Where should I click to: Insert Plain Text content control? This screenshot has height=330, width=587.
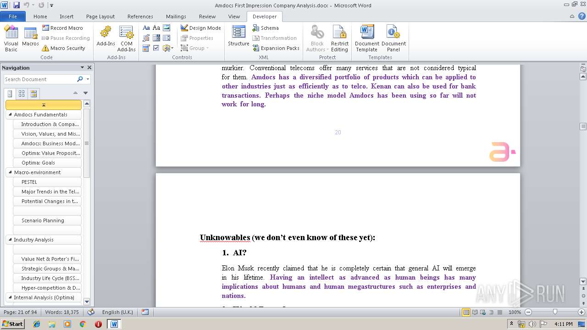156,28
